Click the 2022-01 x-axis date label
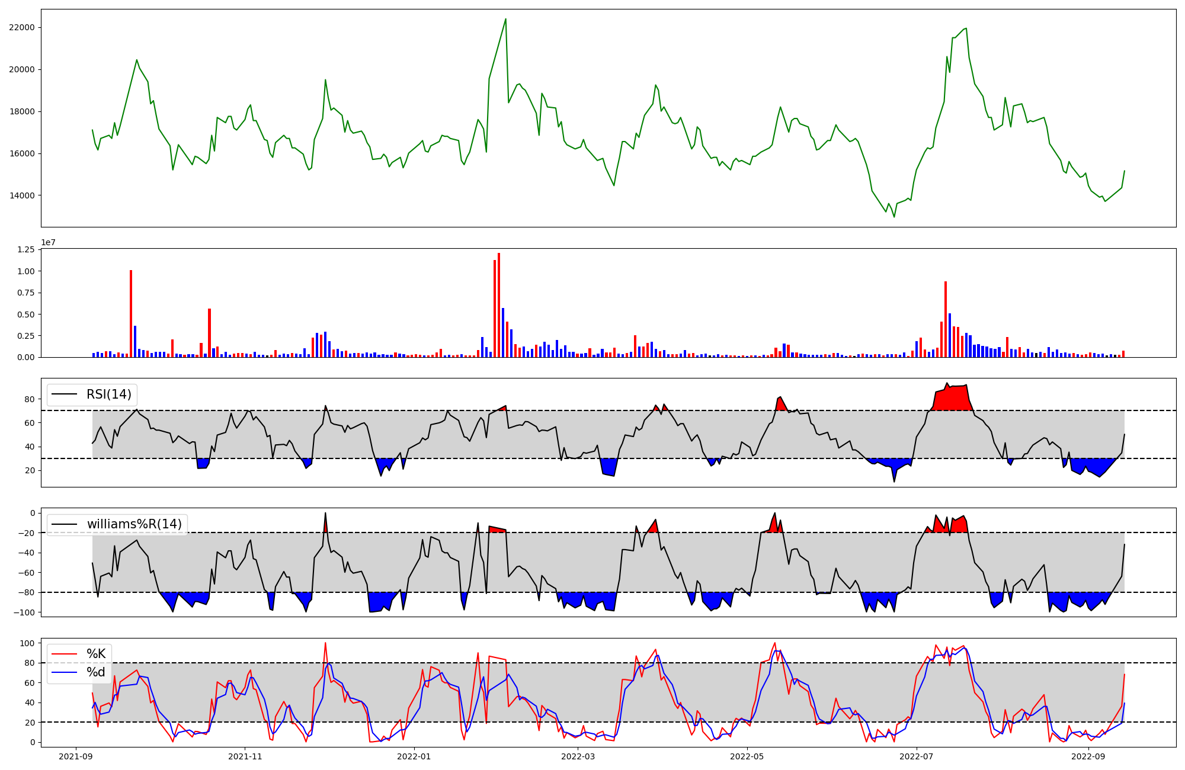The height and width of the screenshot is (770, 1185). point(414,756)
